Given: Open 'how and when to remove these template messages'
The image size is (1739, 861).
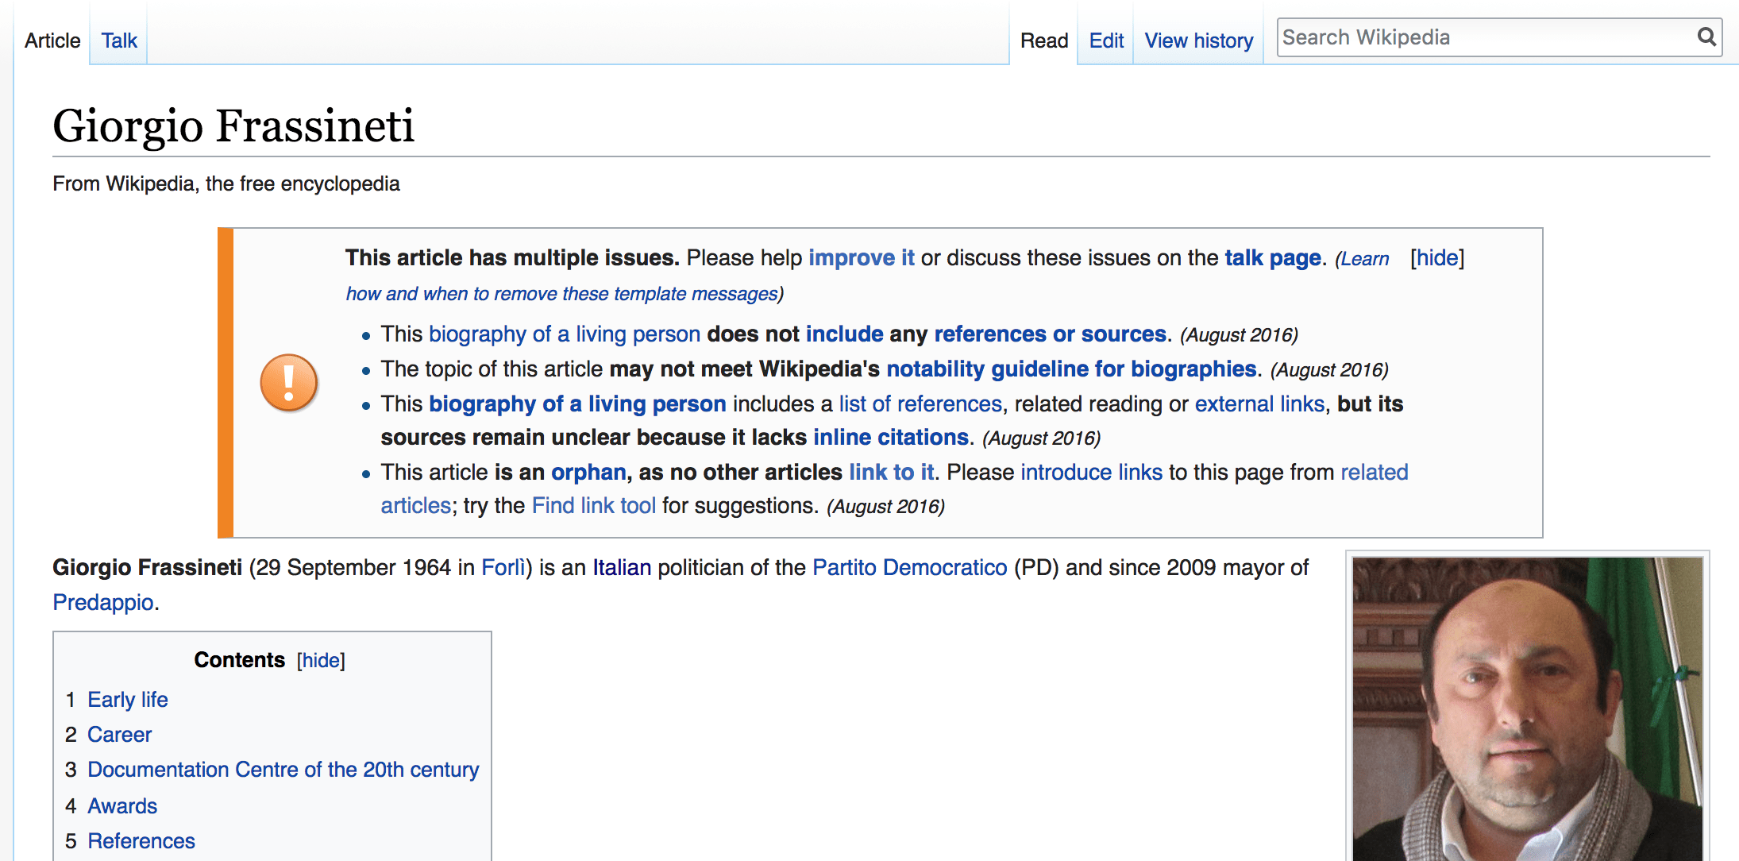Looking at the screenshot, I should coord(562,294).
